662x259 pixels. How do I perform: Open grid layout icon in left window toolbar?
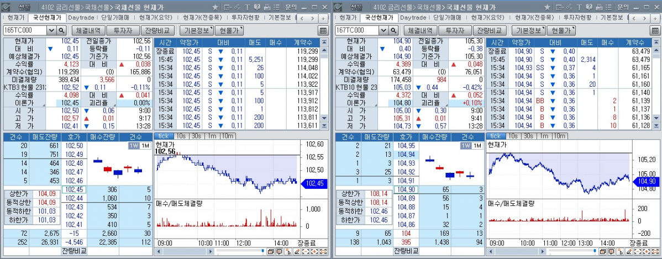[x=323, y=30]
